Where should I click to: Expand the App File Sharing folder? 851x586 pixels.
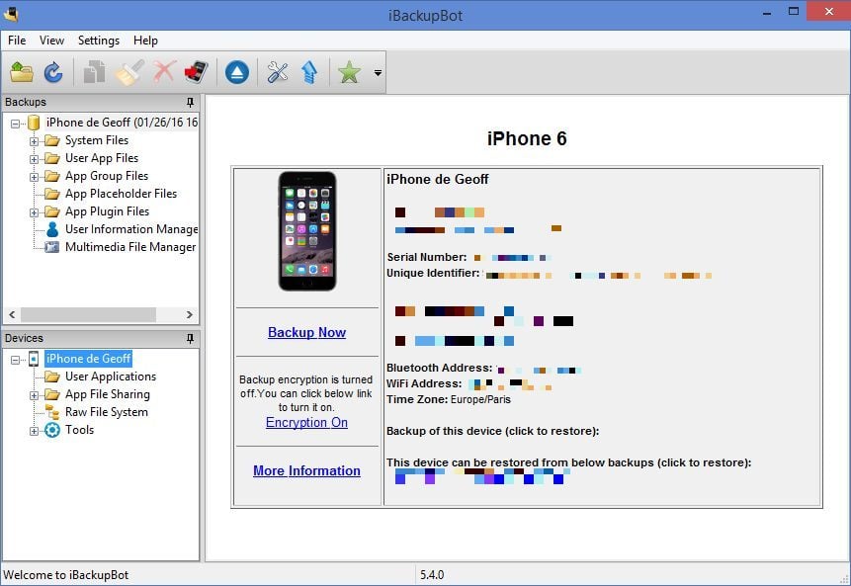(x=34, y=395)
